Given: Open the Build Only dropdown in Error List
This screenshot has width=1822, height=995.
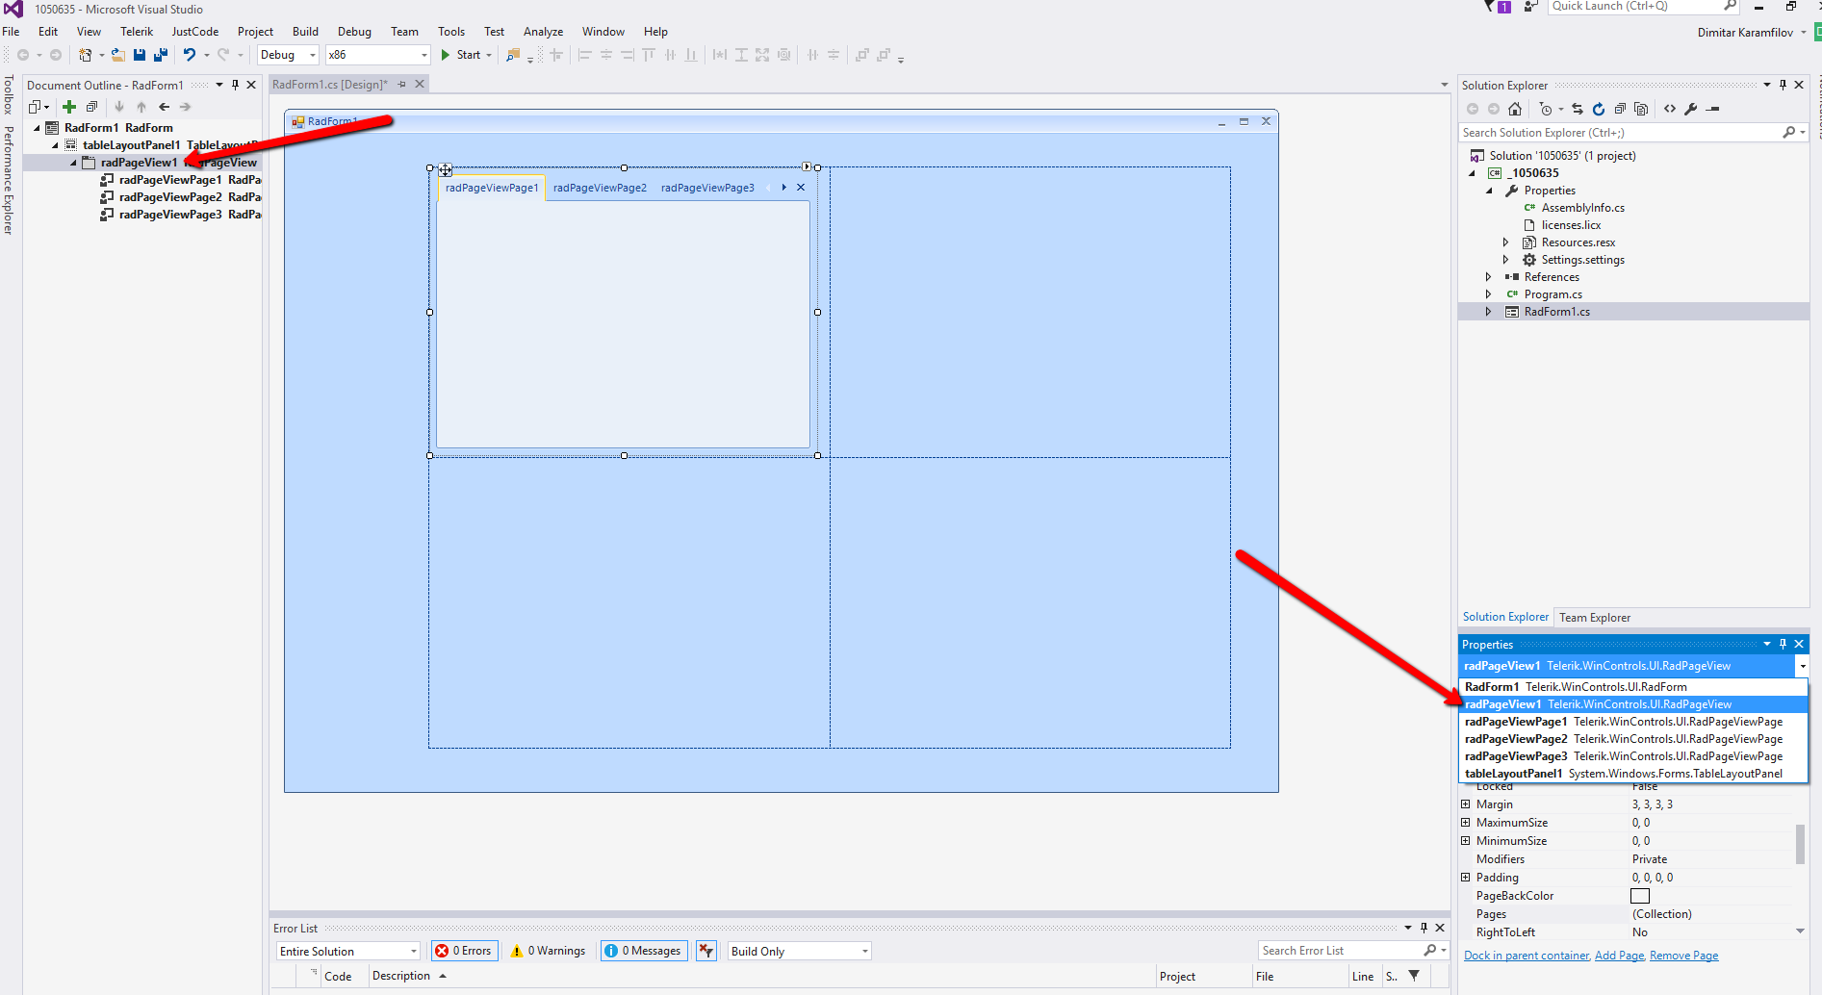Looking at the screenshot, I should pos(799,951).
